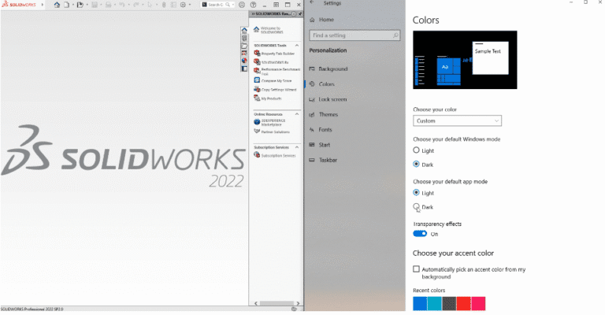Click the Find a setting search box

pyautogui.click(x=354, y=35)
